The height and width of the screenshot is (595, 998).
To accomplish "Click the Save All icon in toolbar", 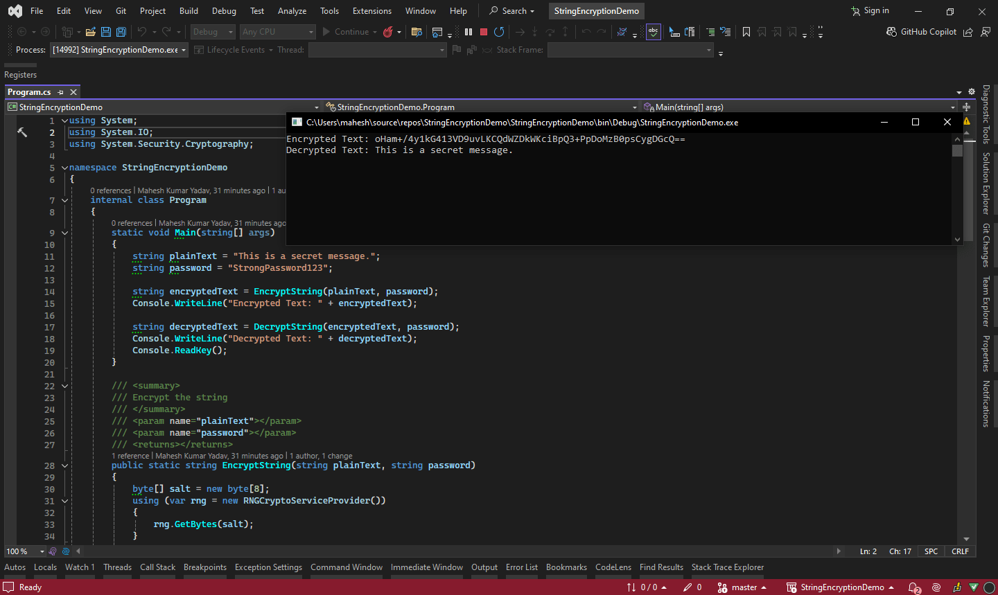I will [x=121, y=32].
